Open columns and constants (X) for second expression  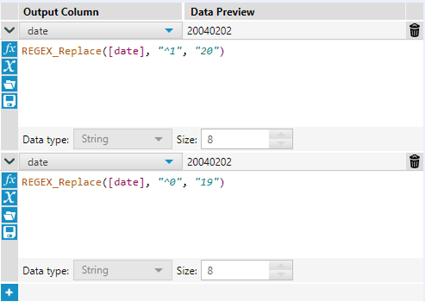(x=10, y=198)
